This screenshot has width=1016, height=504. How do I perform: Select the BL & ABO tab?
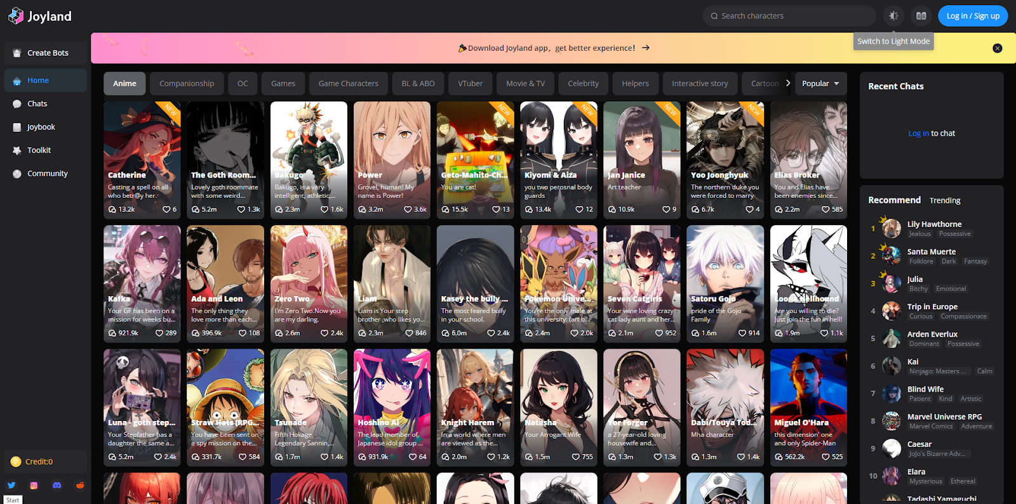pyautogui.click(x=418, y=84)
